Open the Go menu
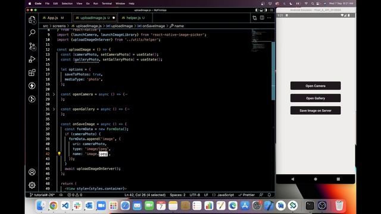Viewport: 381px width, 214px height. tap(88, 4)
